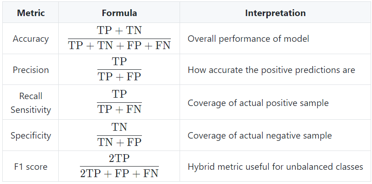Click the Precision formula fraction
The image size is (372, 184).
pyautogui.click(x=119, y=70)
